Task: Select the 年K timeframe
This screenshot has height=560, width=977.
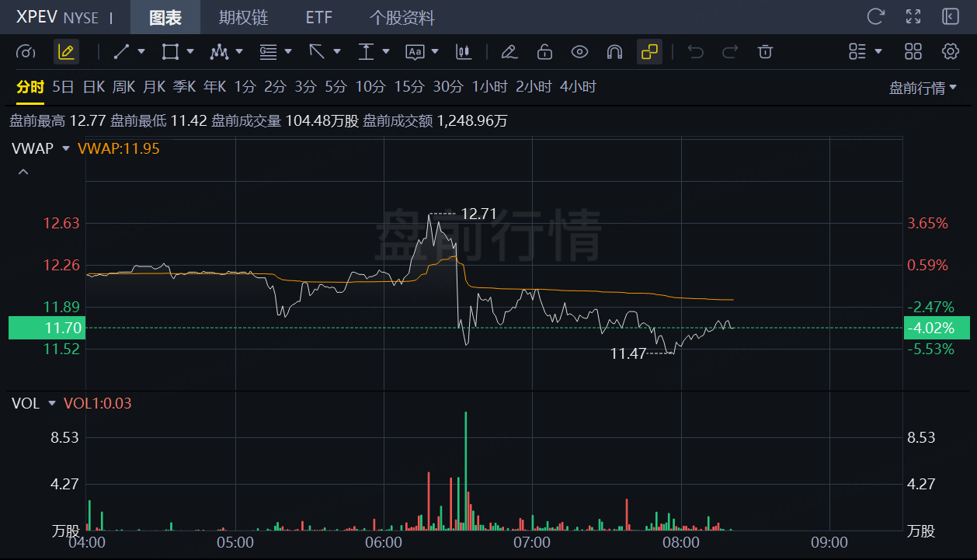Action: click(214, 87)
